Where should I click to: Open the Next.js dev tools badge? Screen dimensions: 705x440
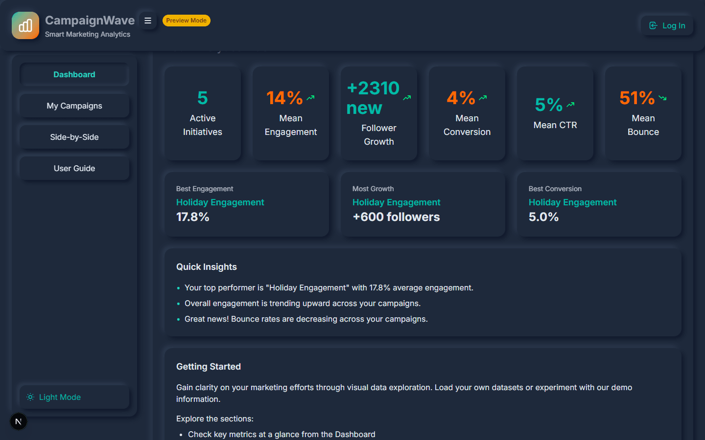[19, 421]
